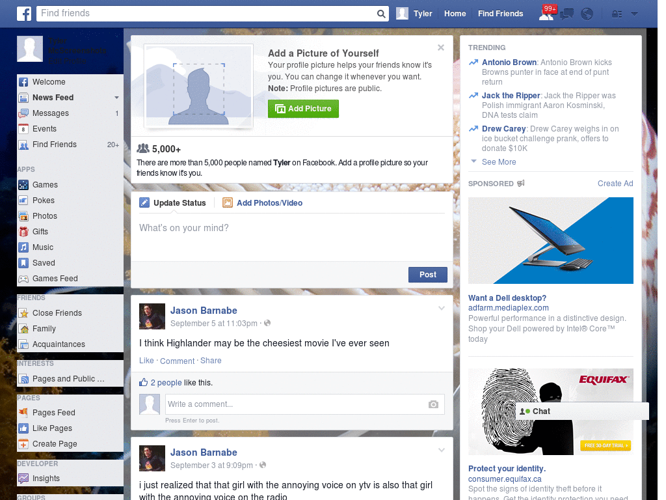Click Find Friends in top bar
The image size is (666, 500).
click(500, 14)
